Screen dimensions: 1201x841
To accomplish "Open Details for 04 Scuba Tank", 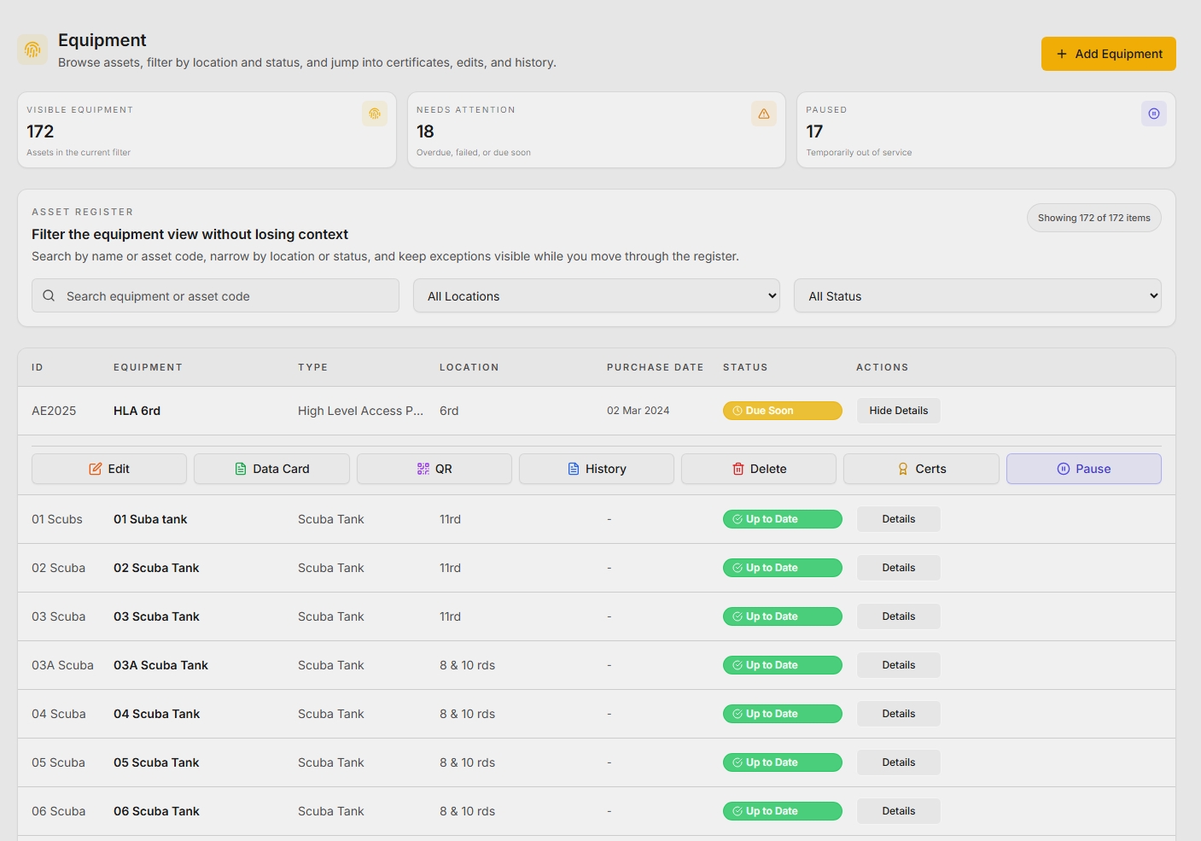I will point(898,714).
